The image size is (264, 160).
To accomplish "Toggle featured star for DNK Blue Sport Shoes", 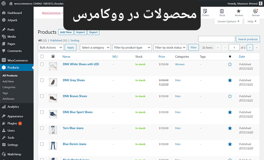I will tap(230, 112).
